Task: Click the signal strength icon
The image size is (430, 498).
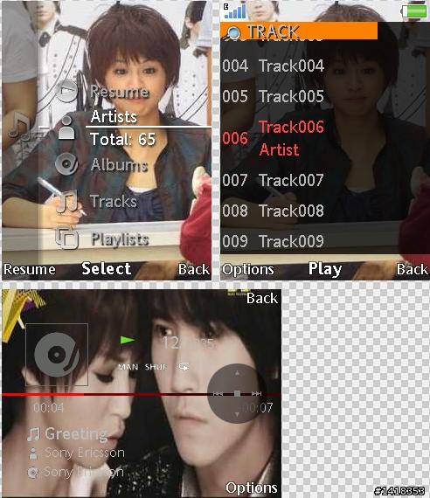Action: pos(235,10)
